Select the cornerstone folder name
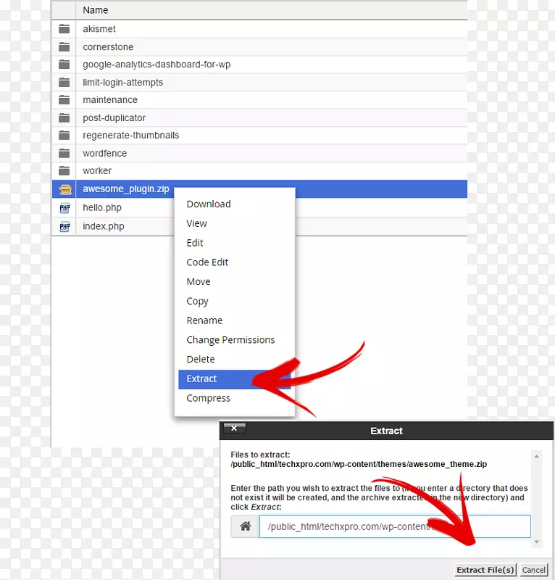This screenshot has height=580, width=555. tap(108, 47)
